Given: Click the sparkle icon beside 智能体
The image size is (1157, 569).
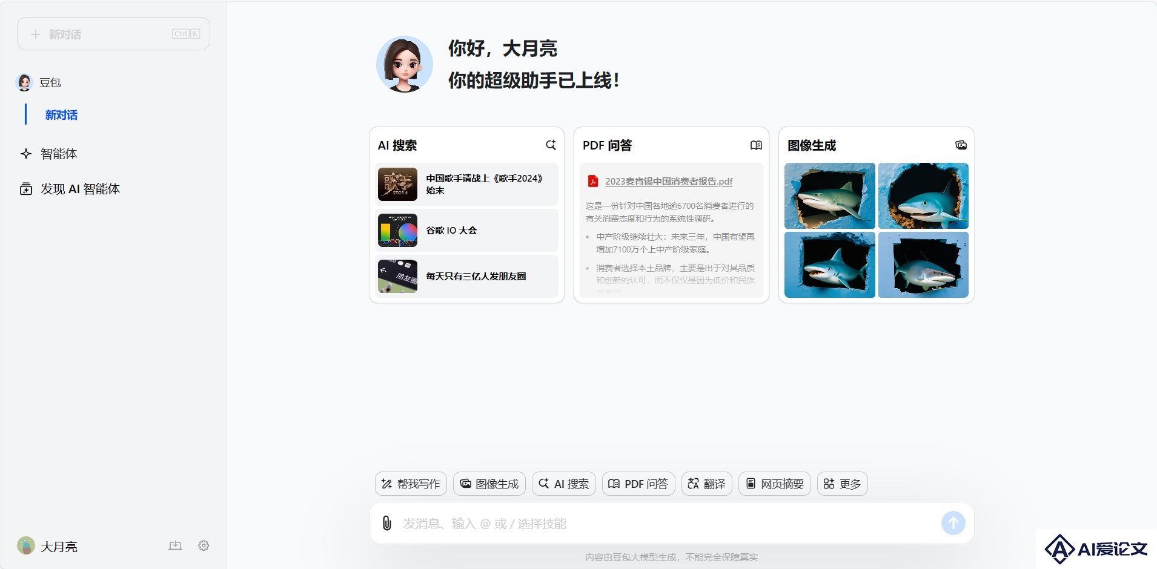Looking at the screenshot, I should (x=26, y=154).
